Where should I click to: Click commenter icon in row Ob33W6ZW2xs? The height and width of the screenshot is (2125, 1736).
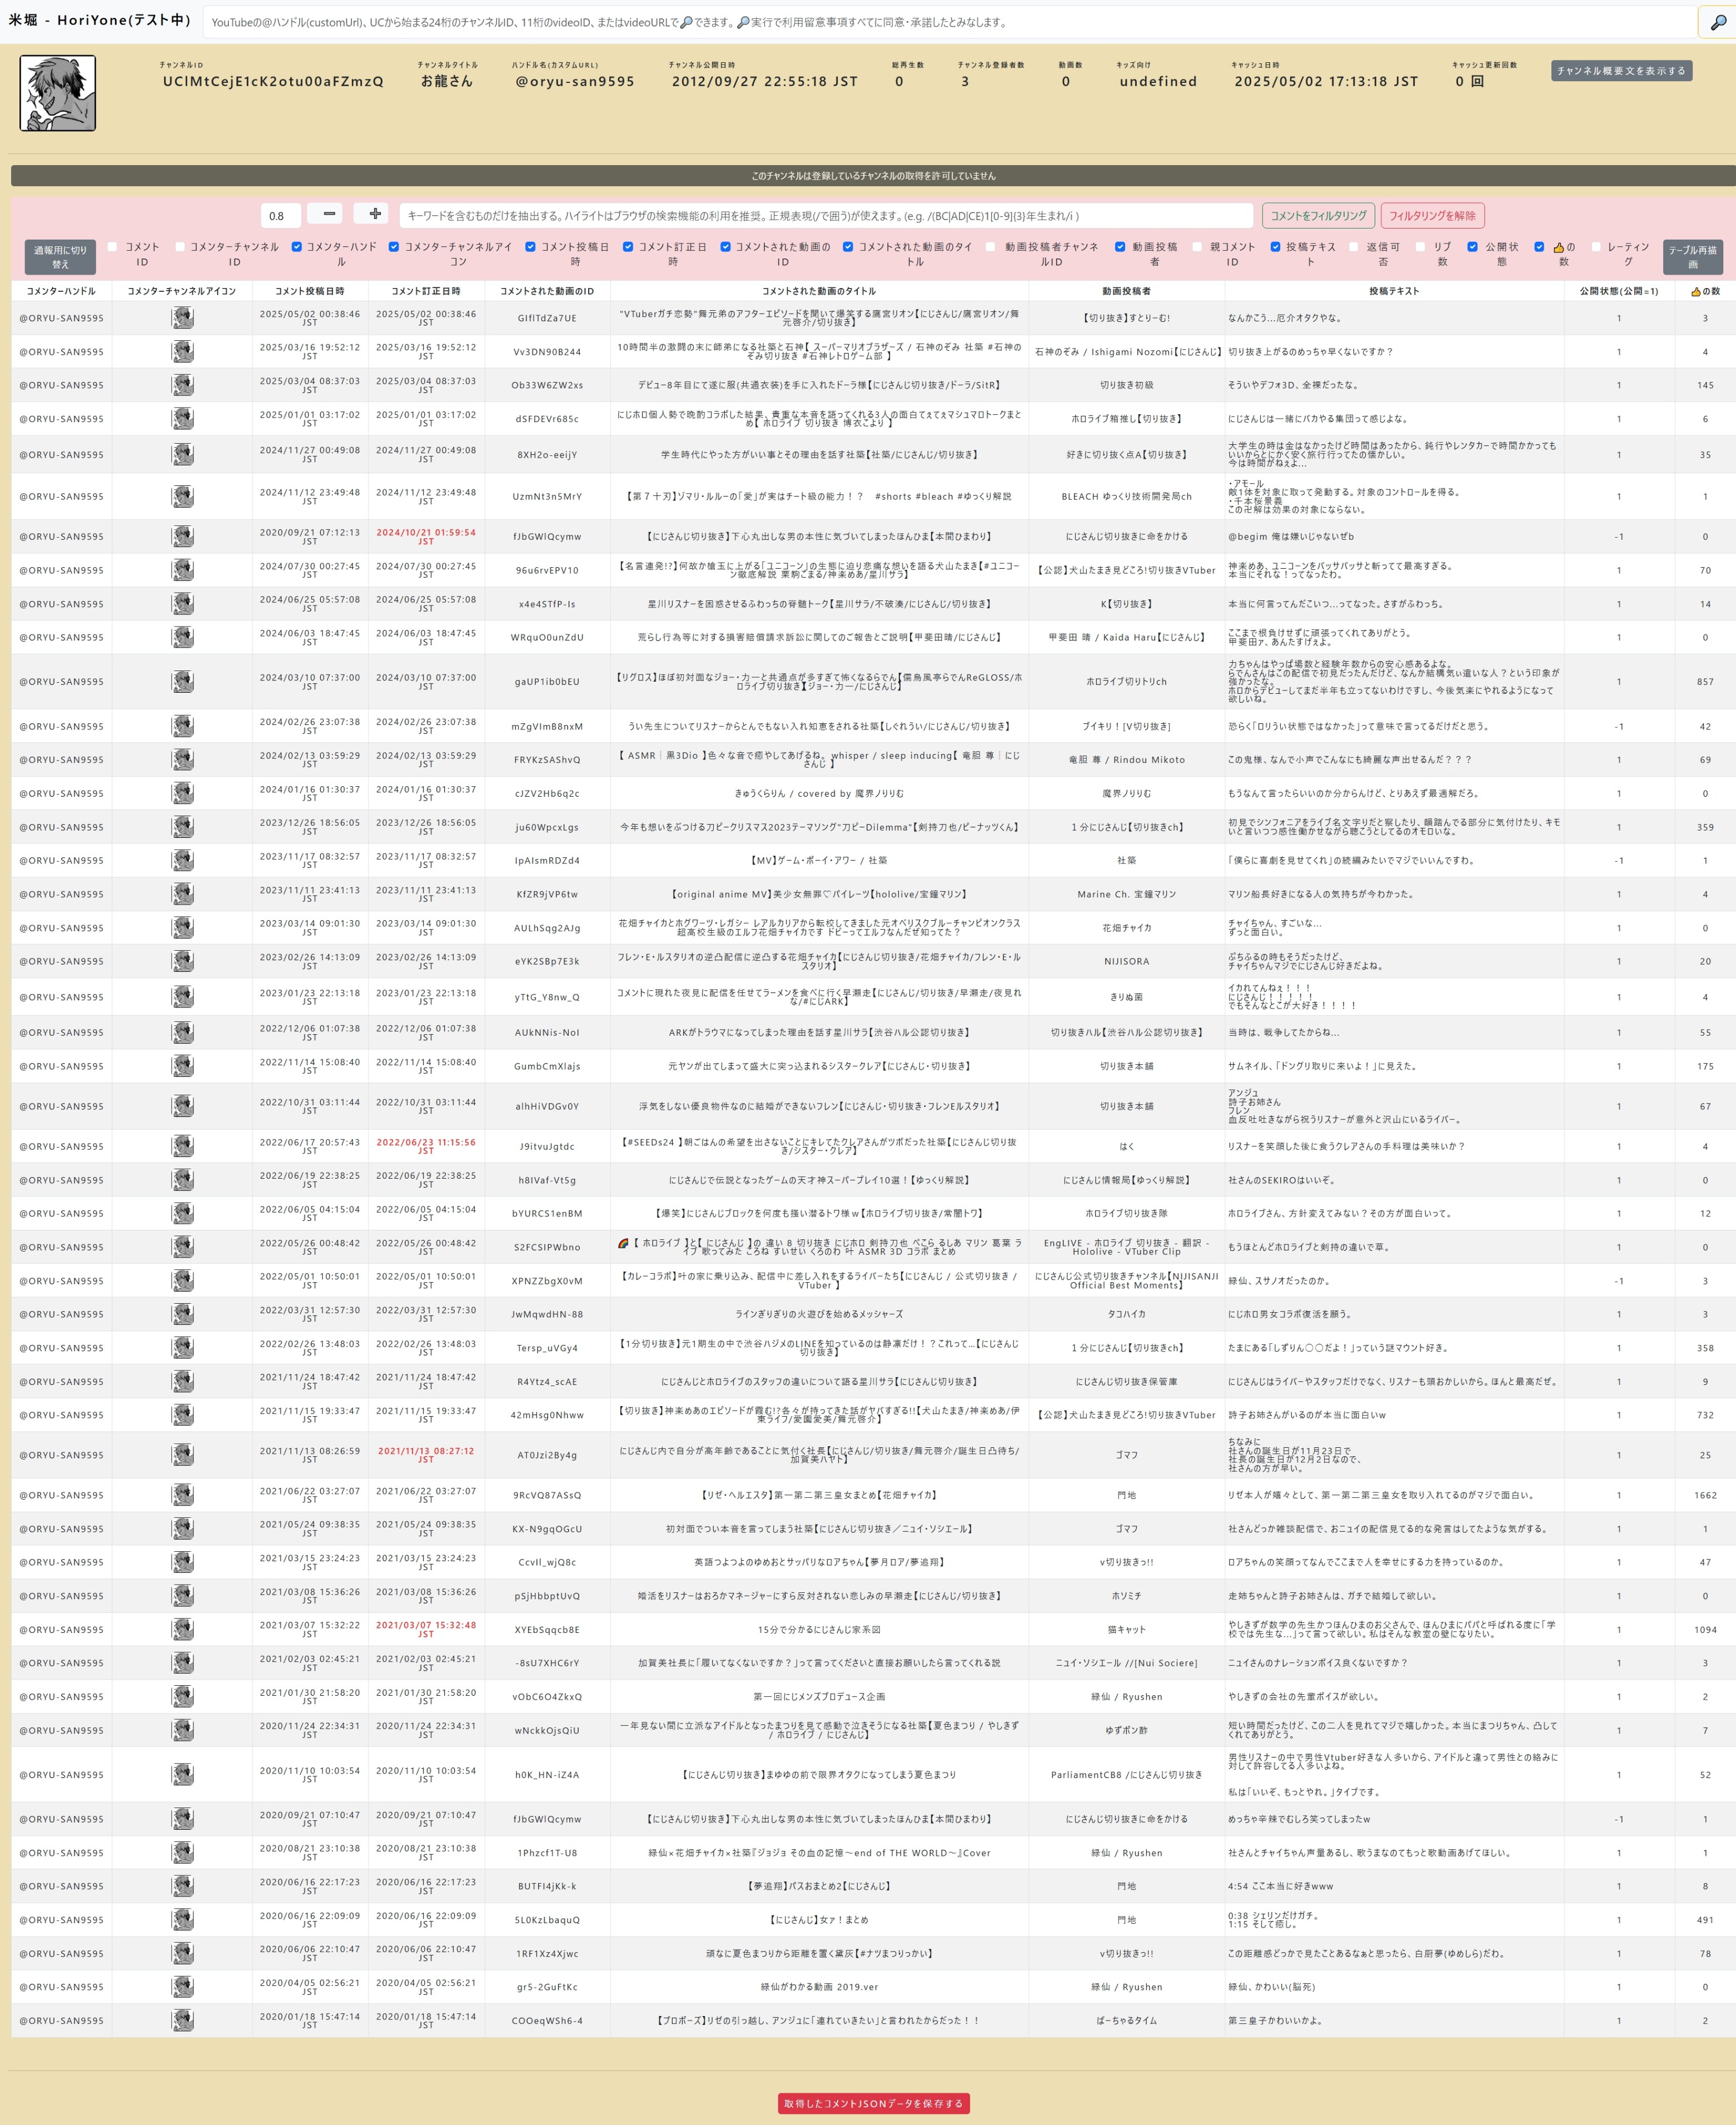coord(182,385)
